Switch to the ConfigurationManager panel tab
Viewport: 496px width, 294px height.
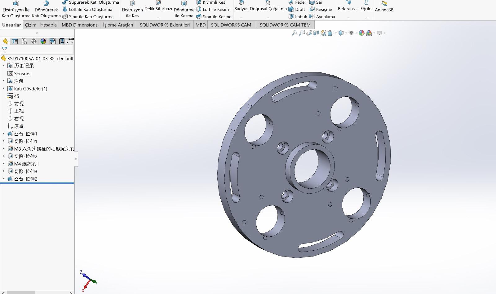click(x=24, y=41)
